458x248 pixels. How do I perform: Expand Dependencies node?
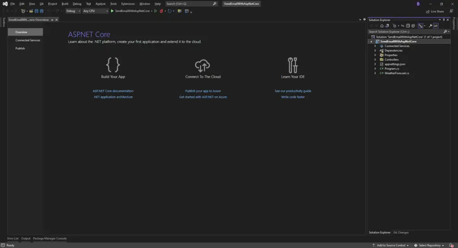(375, 50)
